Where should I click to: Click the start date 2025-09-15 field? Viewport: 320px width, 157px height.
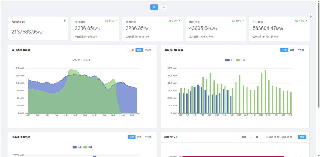[x=274, y=137]
